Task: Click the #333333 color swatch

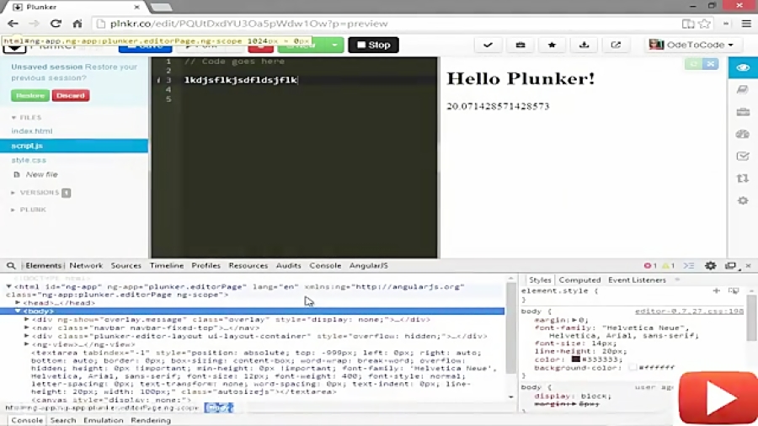Action: [x=575, y=359]
